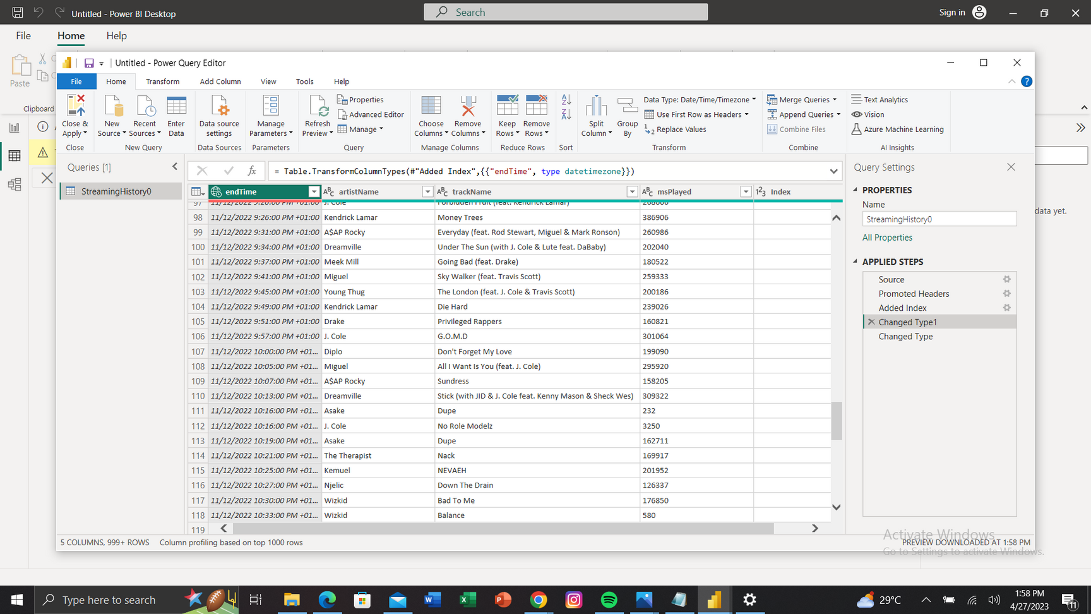Open Data source settings
Viewport: 1091px width, 614px height.
tap(219, 116)
